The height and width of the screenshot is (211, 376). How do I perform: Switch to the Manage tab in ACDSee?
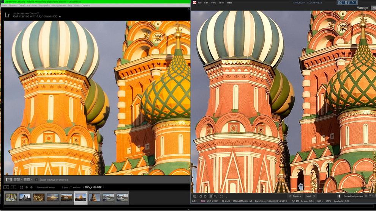[x=362, y=8]
